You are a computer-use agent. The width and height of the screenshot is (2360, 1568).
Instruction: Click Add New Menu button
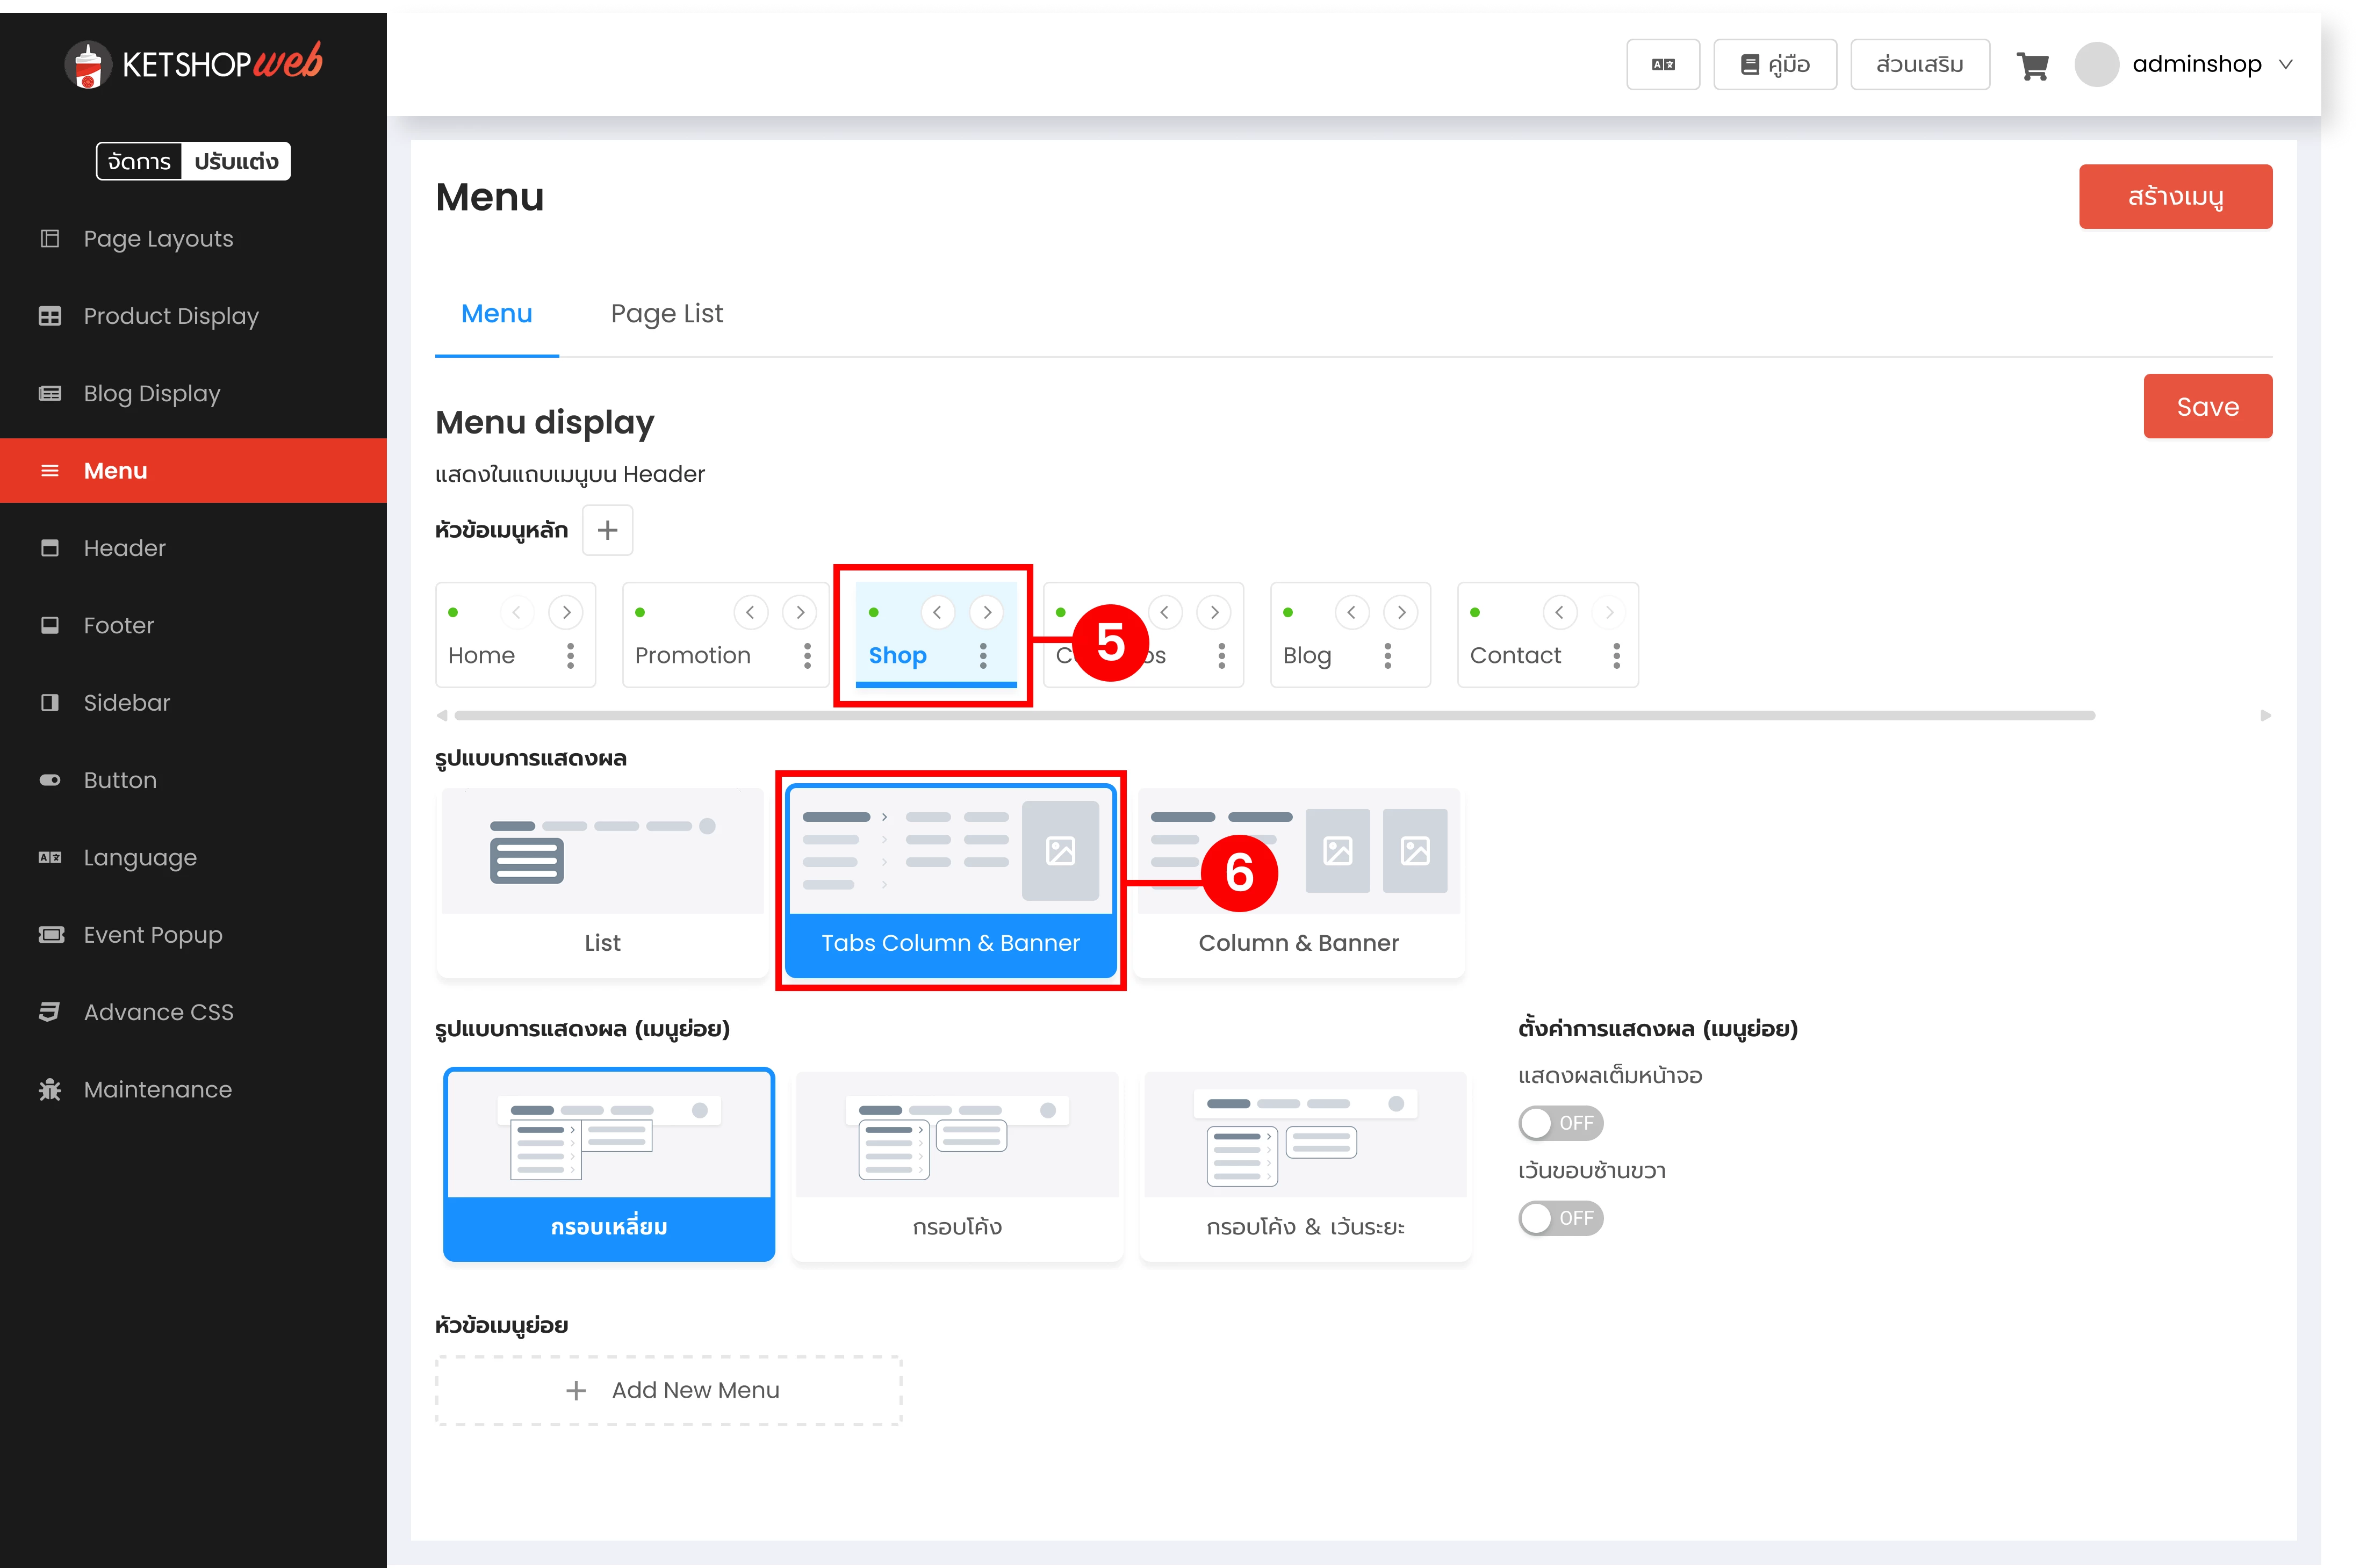tap(669, 1390)
